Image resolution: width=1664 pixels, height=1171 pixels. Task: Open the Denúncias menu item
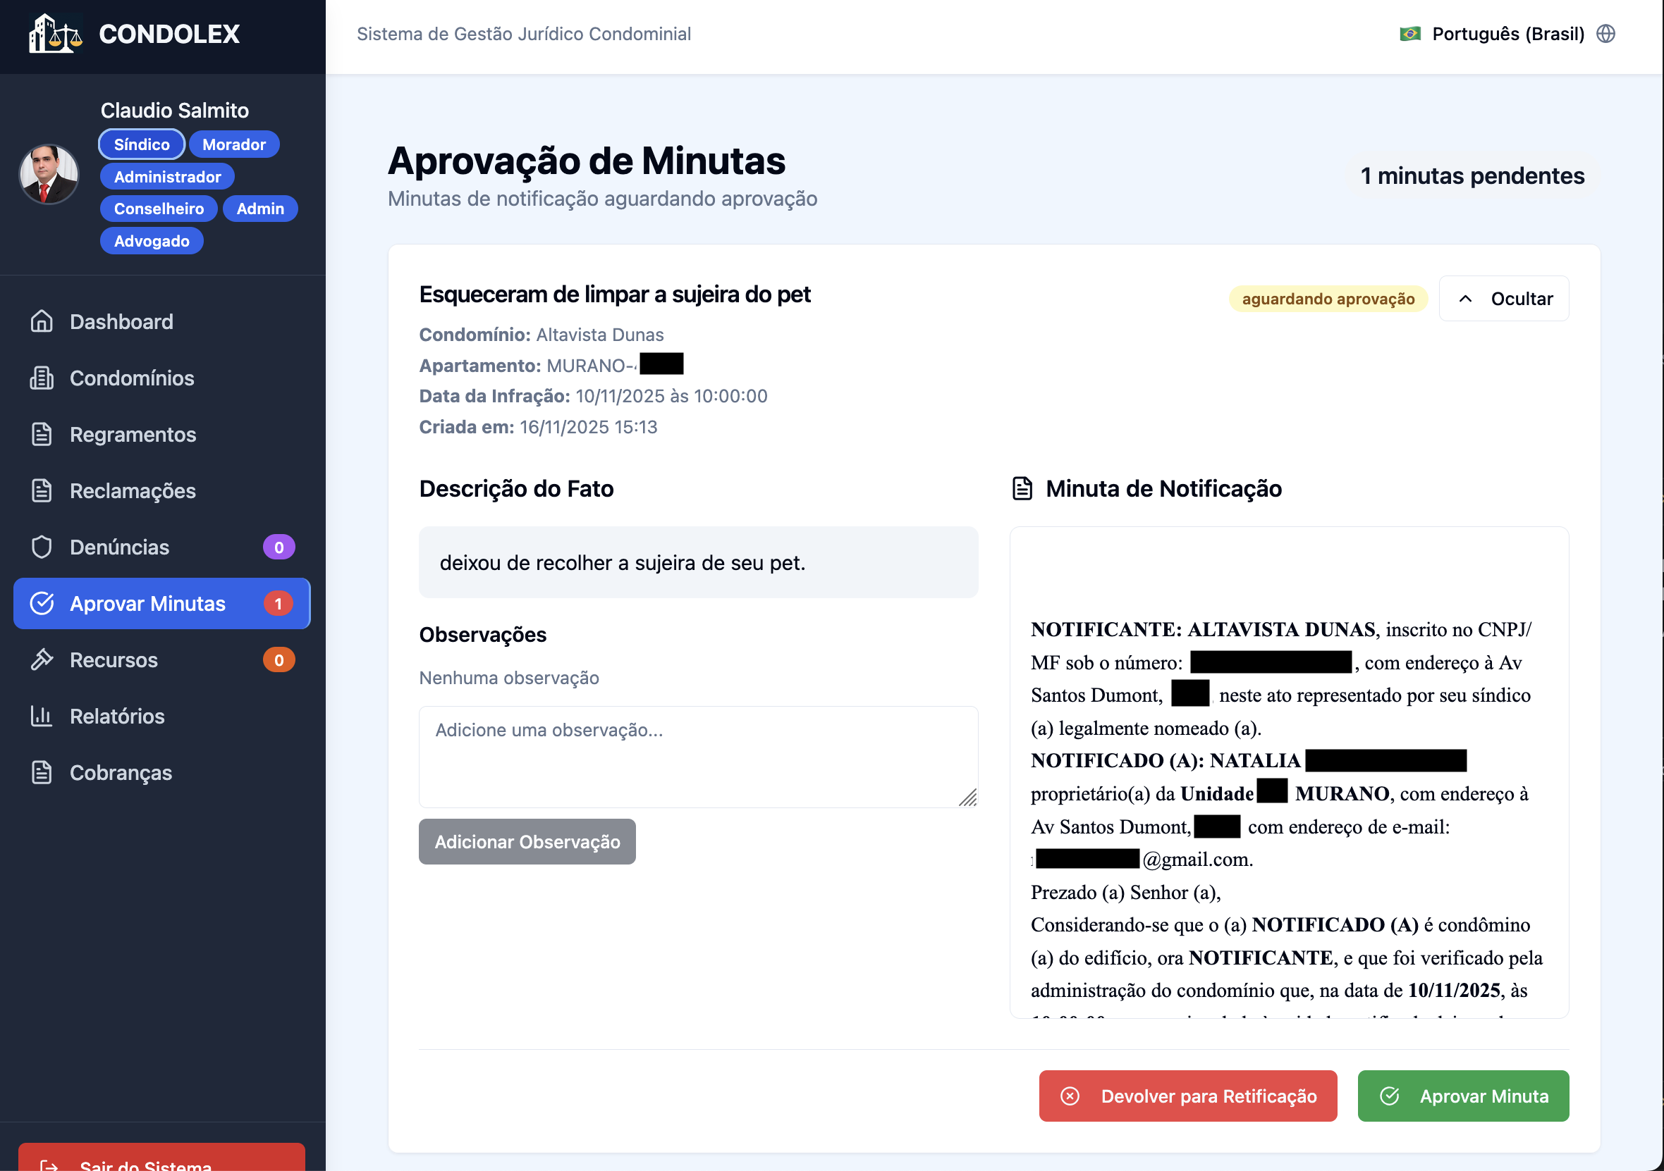[120, 547]
